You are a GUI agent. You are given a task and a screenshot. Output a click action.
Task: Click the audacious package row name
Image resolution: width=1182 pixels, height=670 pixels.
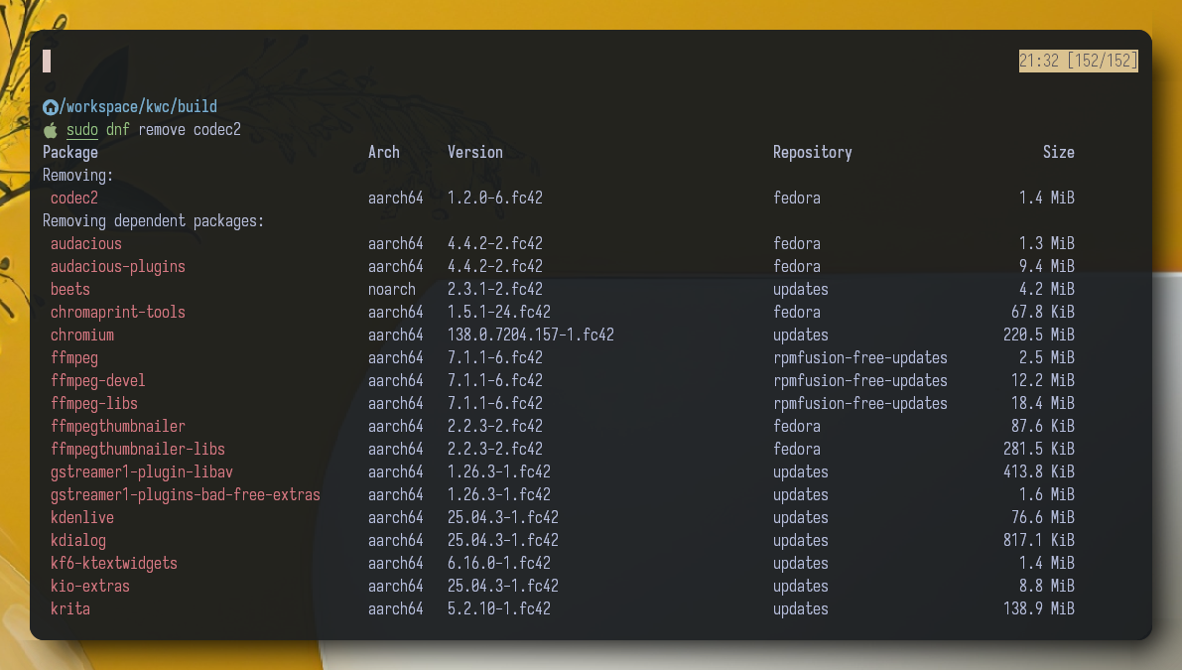[x=86, y=243]
